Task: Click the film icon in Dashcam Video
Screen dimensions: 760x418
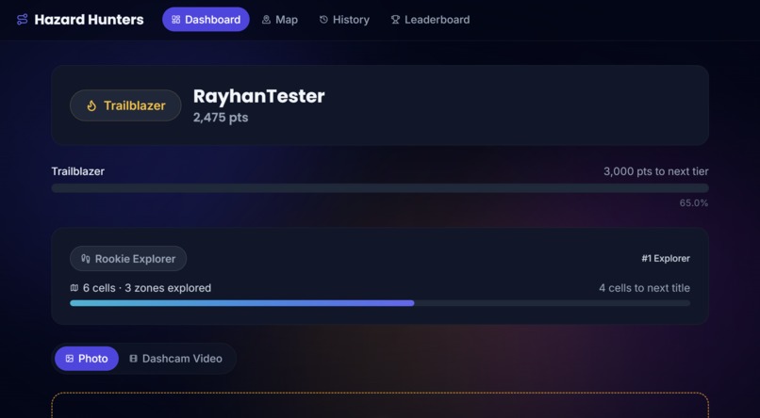Action: pyautogui.click(x=133, y=359)
